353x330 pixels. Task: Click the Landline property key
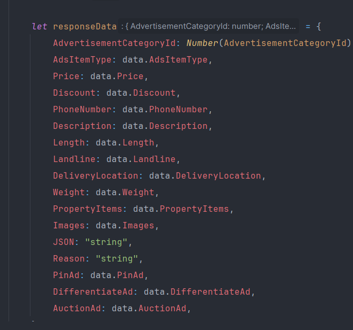[x=74, y=159]
